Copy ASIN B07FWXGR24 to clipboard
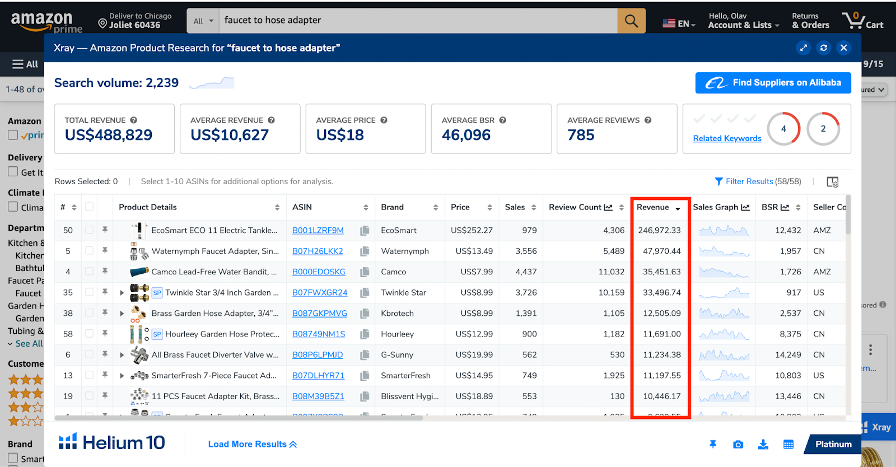Viewport: 896px width, 467px height. (x=365, y=292)
